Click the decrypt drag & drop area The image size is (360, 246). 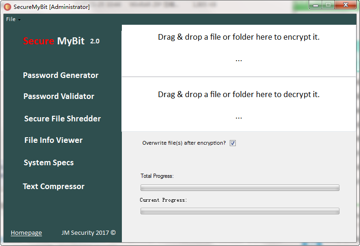(239, 104)
